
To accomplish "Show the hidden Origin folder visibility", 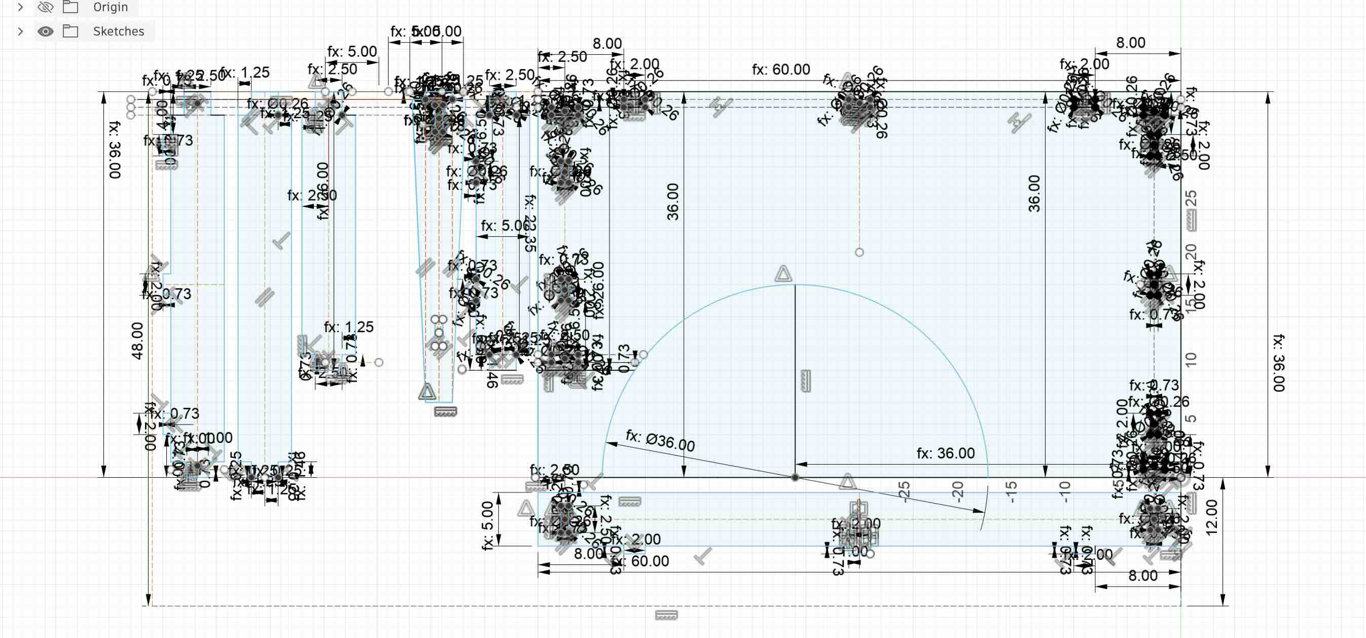I will coord(45,8).
